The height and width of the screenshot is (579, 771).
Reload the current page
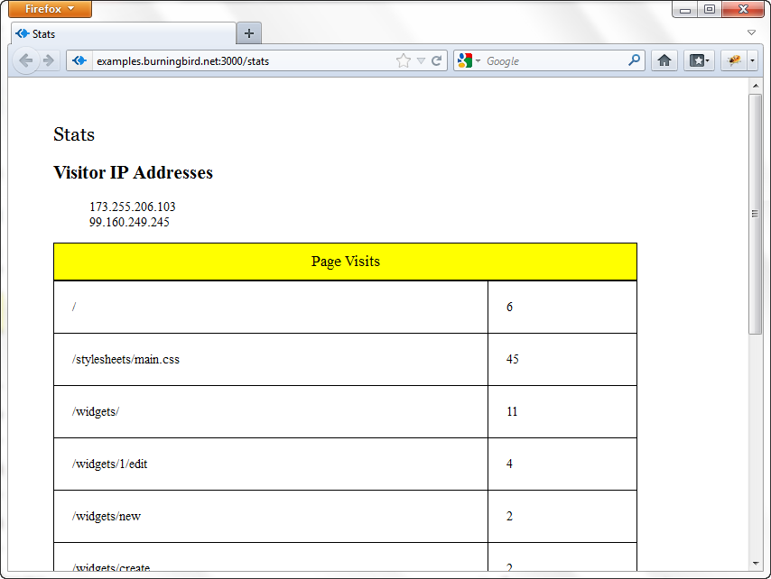pyautogui.click(x=437, y=60)
